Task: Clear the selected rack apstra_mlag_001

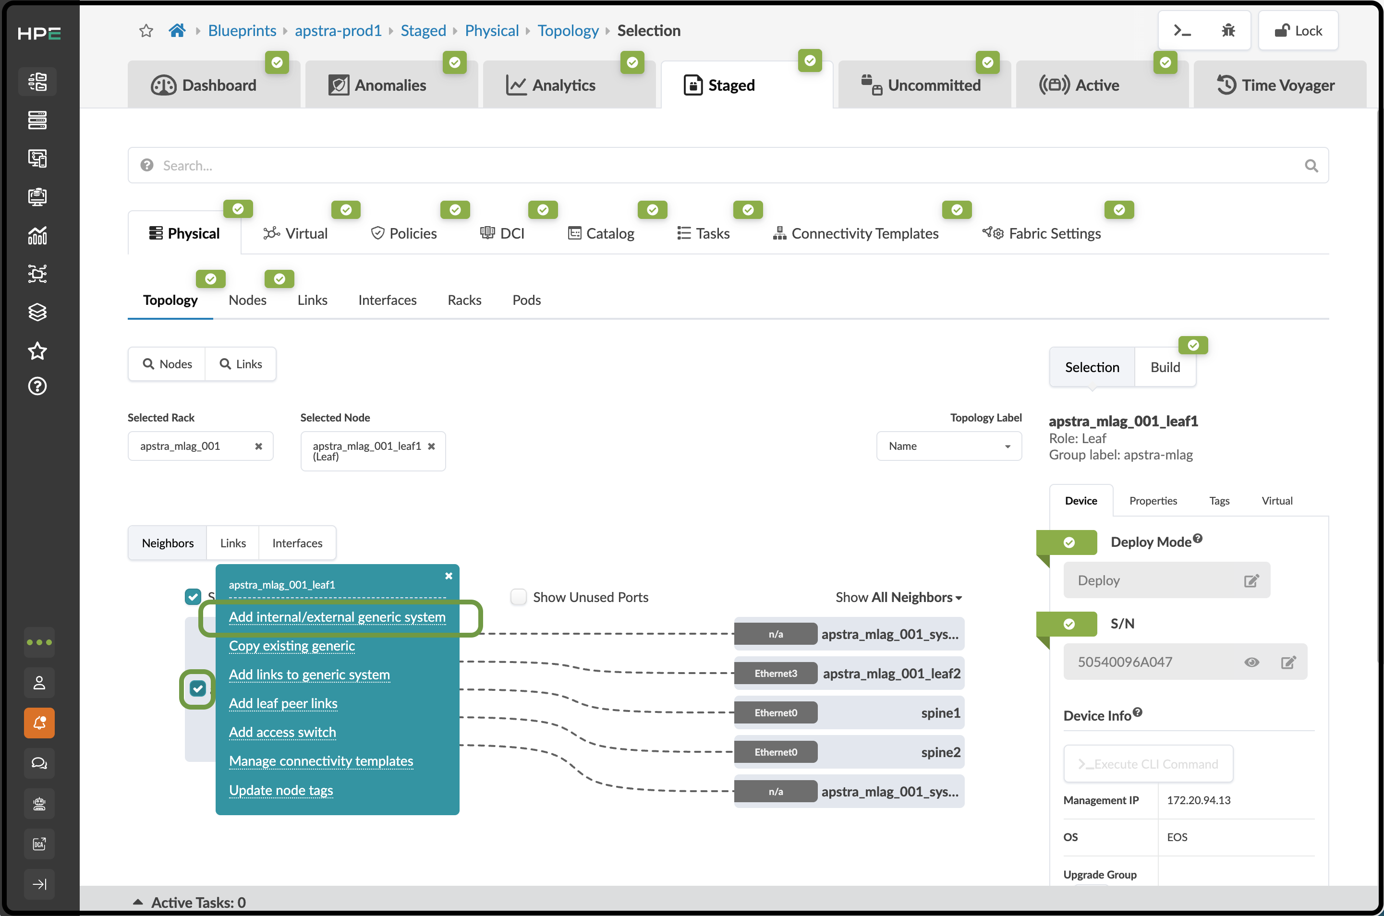Action: tap(258, 446)
